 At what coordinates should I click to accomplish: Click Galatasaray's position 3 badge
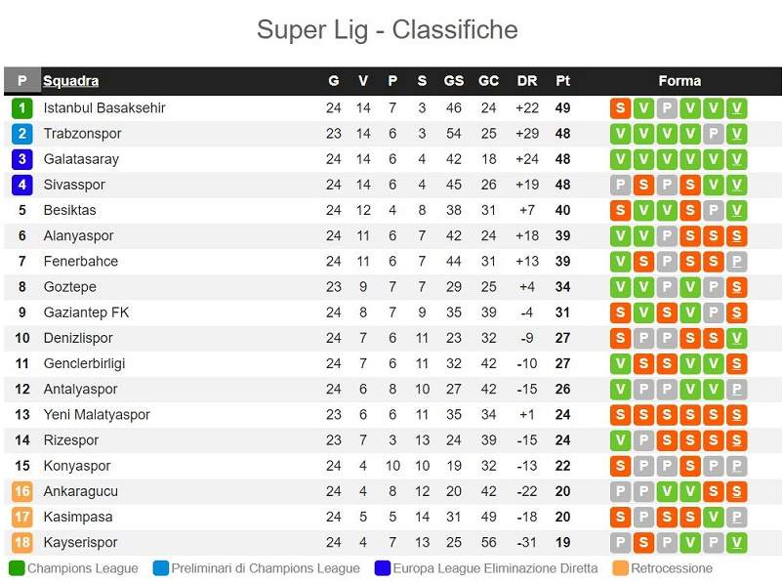tap(21, 159)
